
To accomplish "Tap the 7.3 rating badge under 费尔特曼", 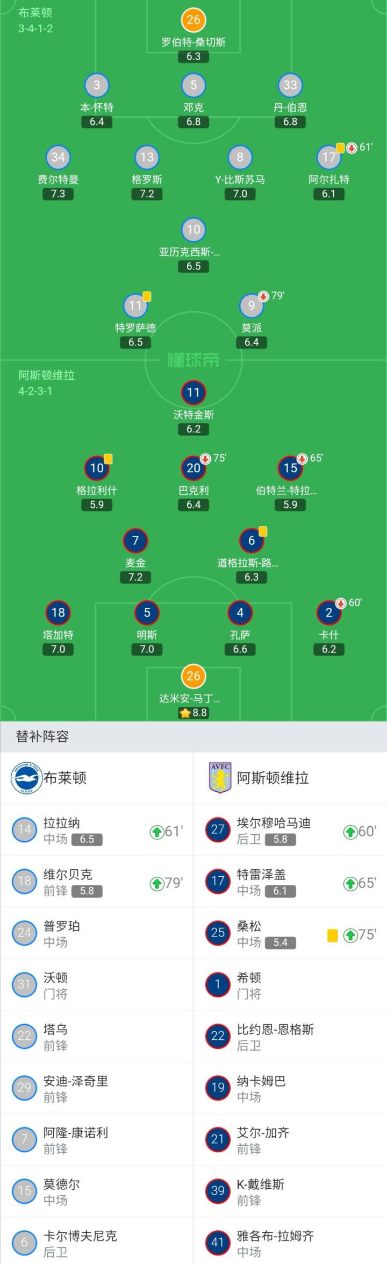I will tap(58, 194).
